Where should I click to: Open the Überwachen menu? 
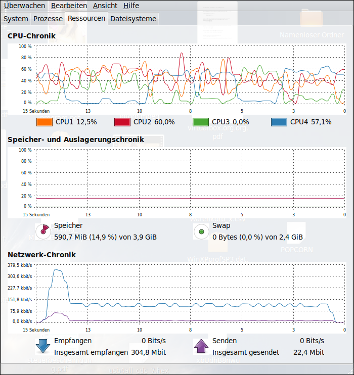click(x=24, y=6)
